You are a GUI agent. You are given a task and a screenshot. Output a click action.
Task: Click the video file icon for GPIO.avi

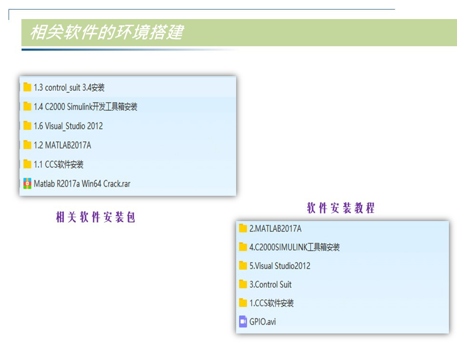(243, 322)
